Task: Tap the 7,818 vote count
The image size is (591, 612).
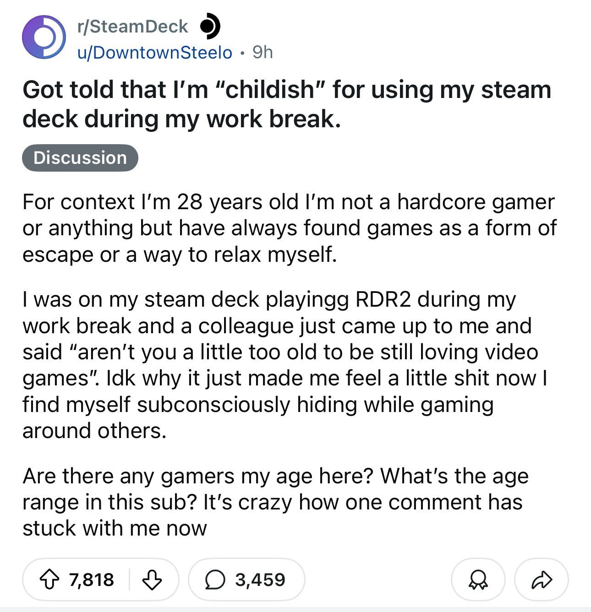Action: pyautogui.click(x=92, y=580)
